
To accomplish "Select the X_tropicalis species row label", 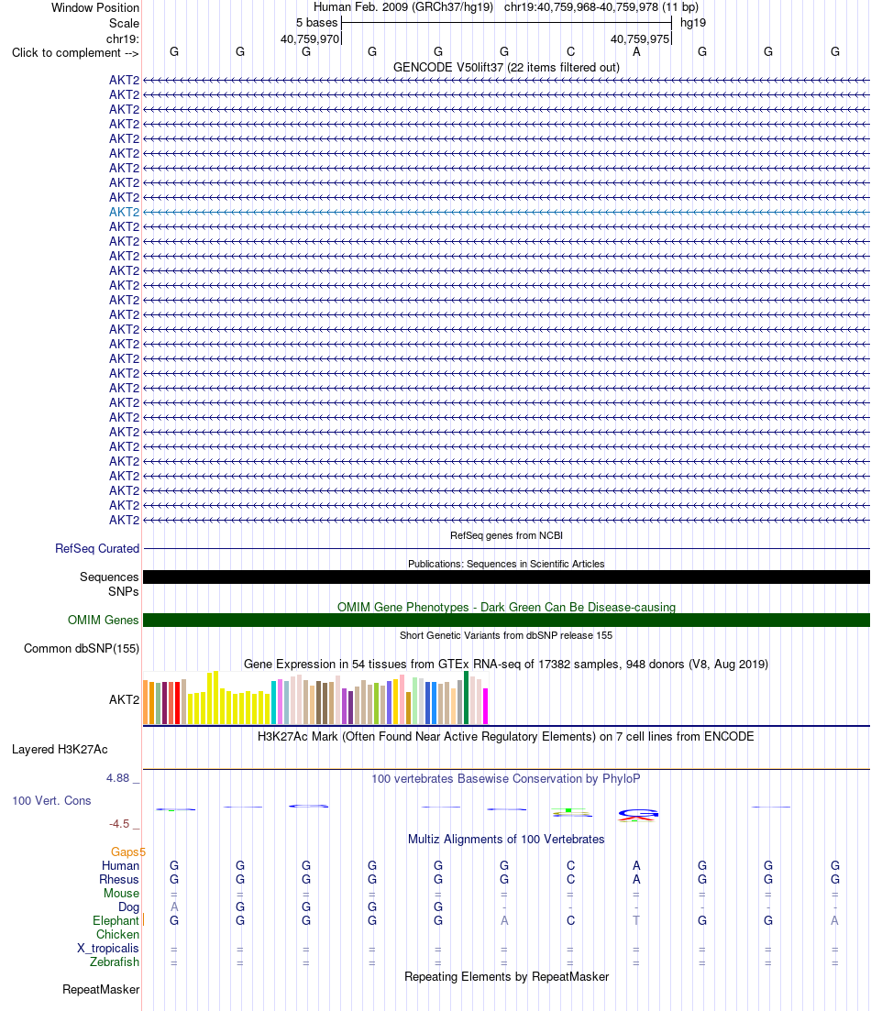I will [x=108, y=949].
